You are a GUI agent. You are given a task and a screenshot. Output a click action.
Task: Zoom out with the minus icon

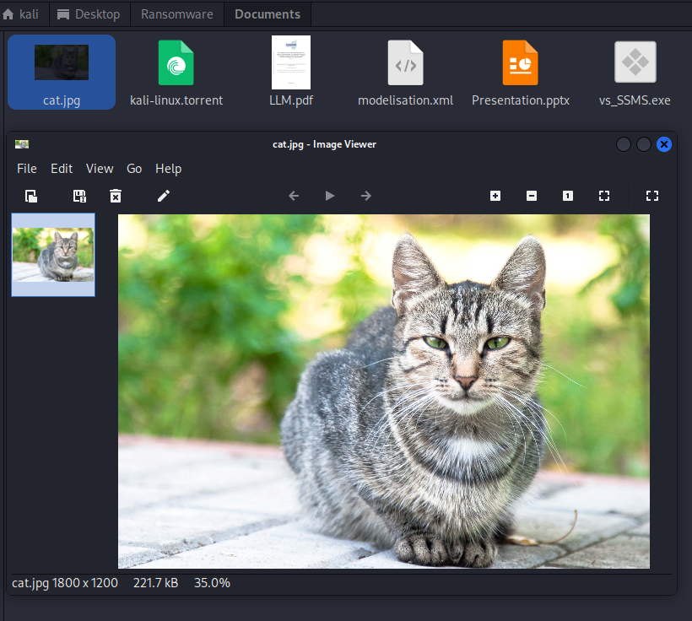(532, 196)
